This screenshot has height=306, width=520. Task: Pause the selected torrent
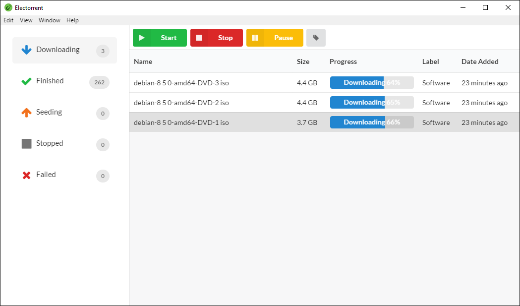[x=275, y=38]
